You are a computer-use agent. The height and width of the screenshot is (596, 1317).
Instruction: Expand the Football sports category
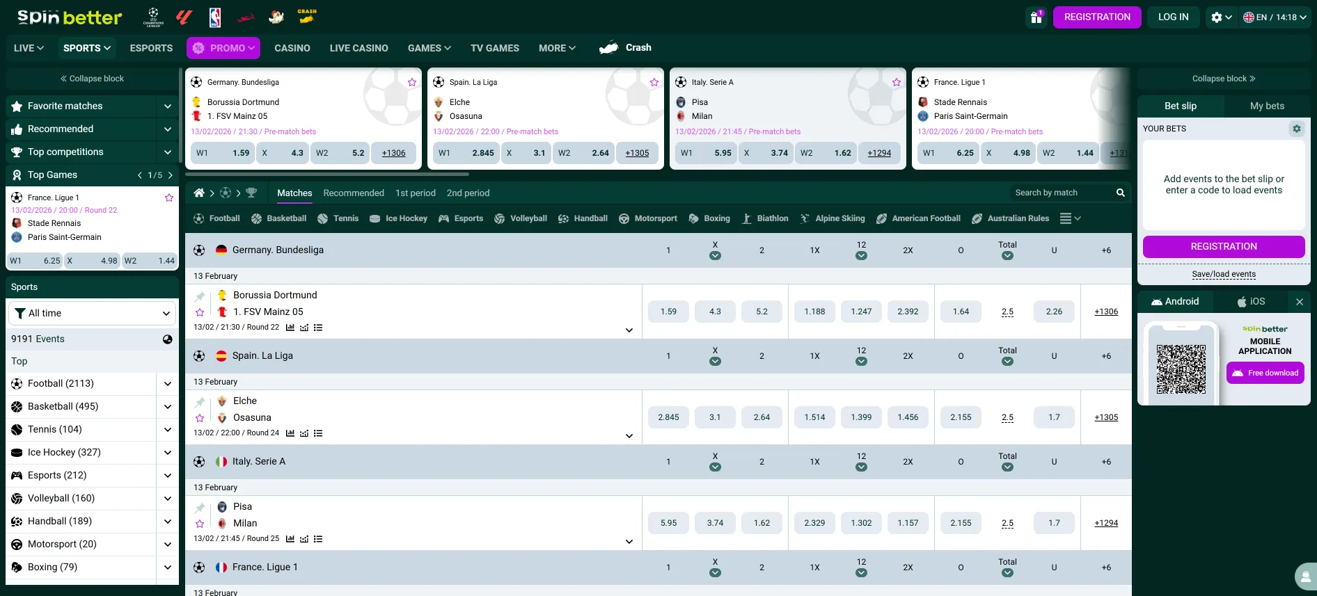click(167, 384)
